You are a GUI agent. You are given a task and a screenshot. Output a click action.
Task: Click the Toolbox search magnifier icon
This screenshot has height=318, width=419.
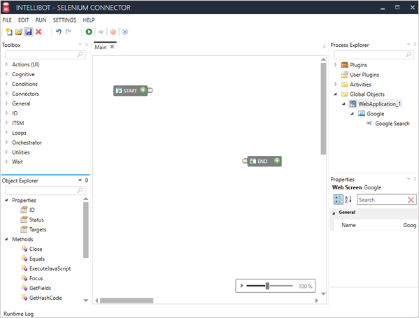point(80,55)
